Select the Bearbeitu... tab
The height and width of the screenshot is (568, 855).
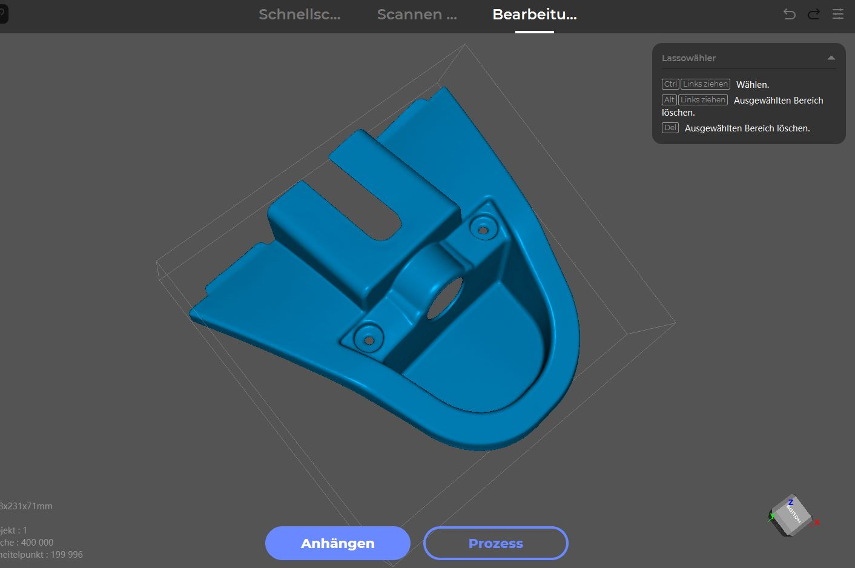pyautogui.click(x=534, y=15)
